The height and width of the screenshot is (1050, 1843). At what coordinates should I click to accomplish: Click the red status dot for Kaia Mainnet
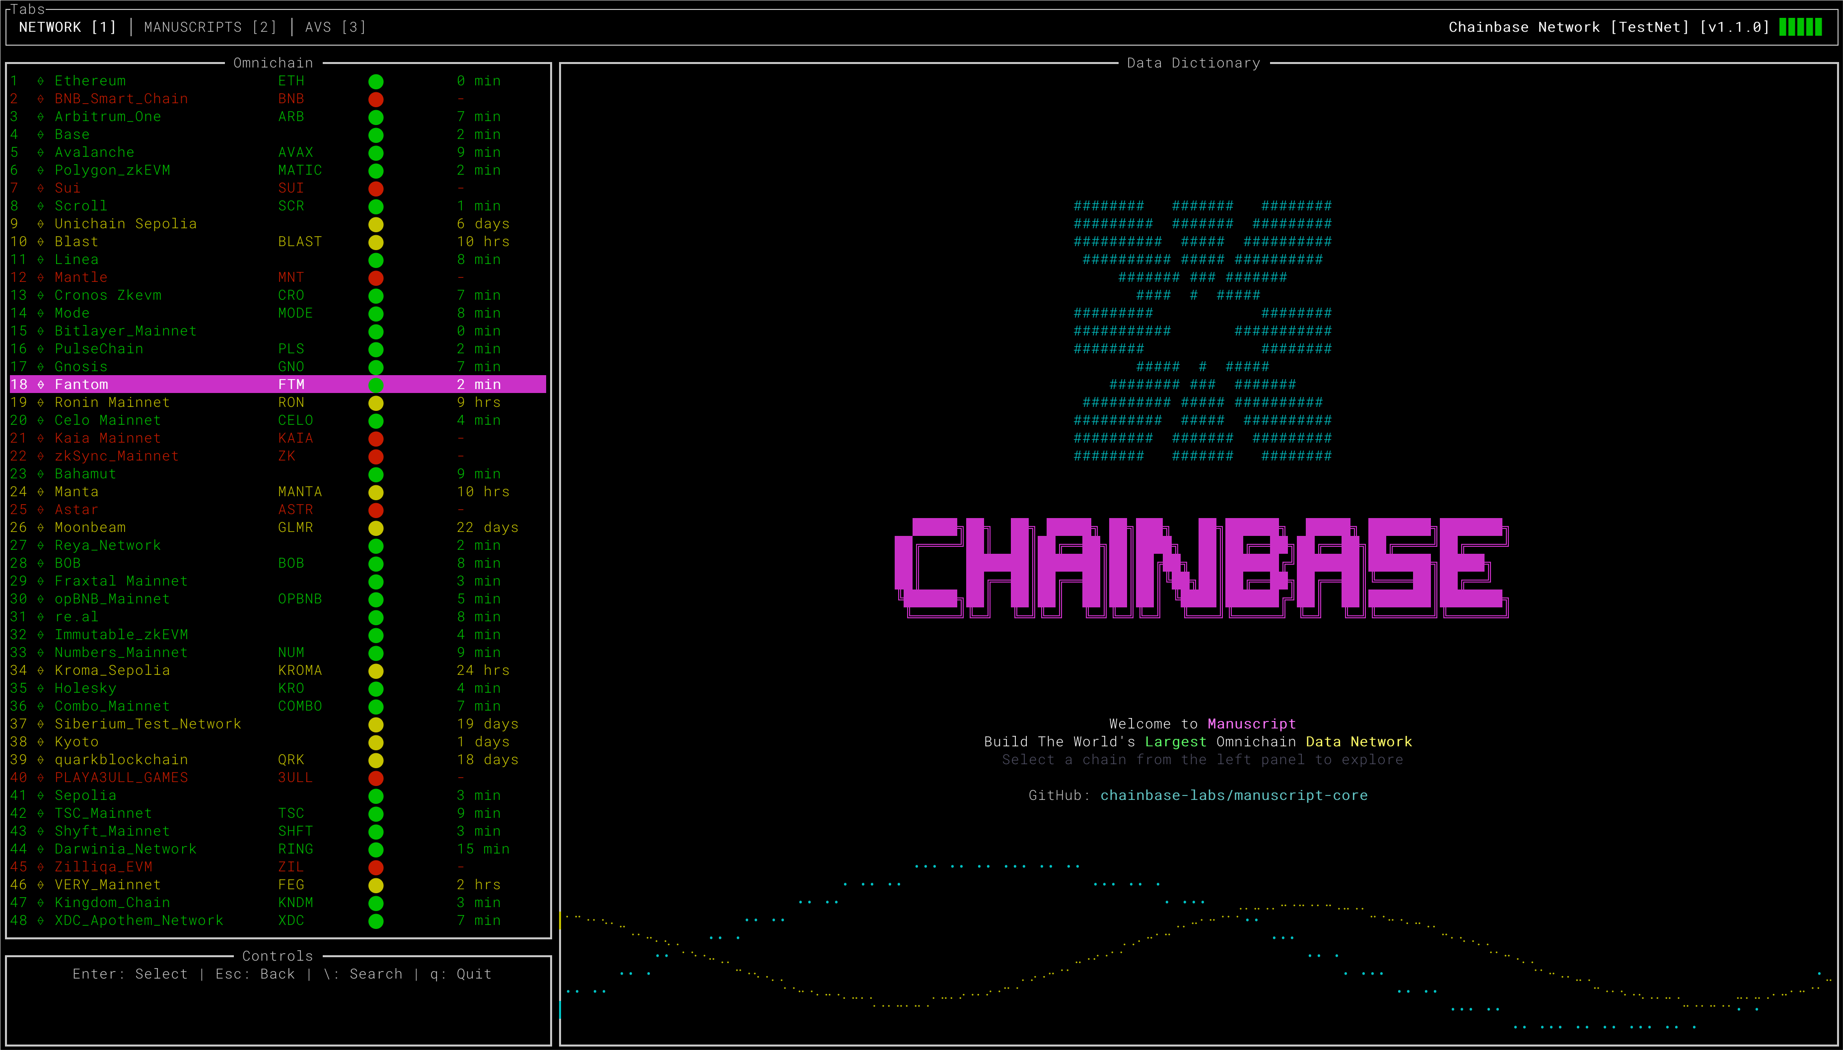(x=376, y=439)
